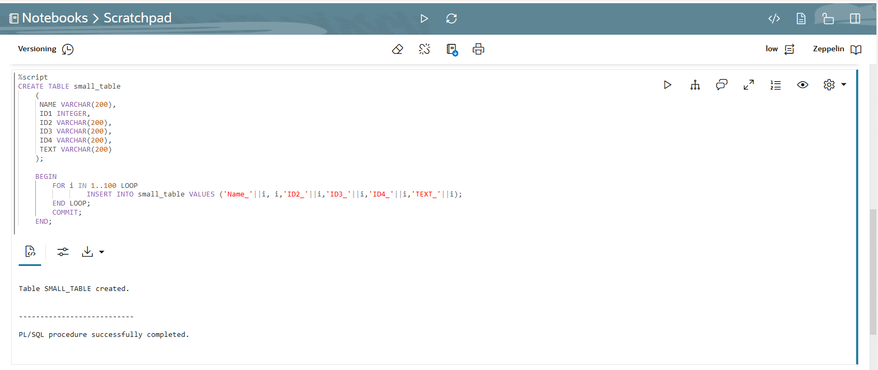The width and height of the screenshot is (878, 370).
Task: Open paragraph comments speech bubble icon
Action: [x=722, y=85]
